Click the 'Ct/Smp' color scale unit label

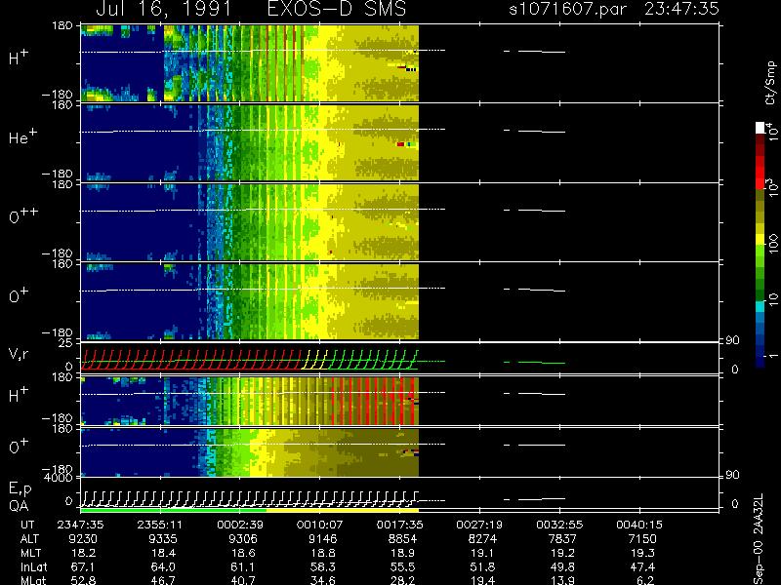(x=770, y=83)
